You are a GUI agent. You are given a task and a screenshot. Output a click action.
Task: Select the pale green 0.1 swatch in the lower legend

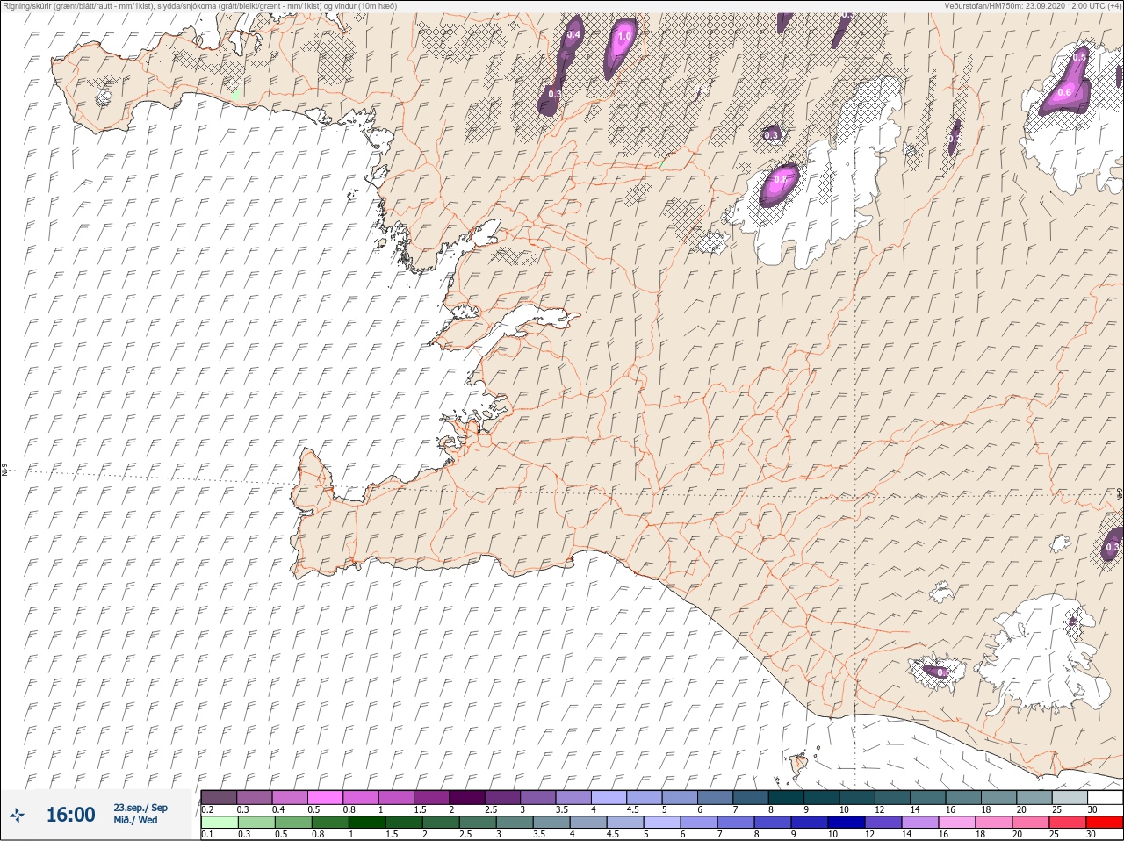pos(219,823)
